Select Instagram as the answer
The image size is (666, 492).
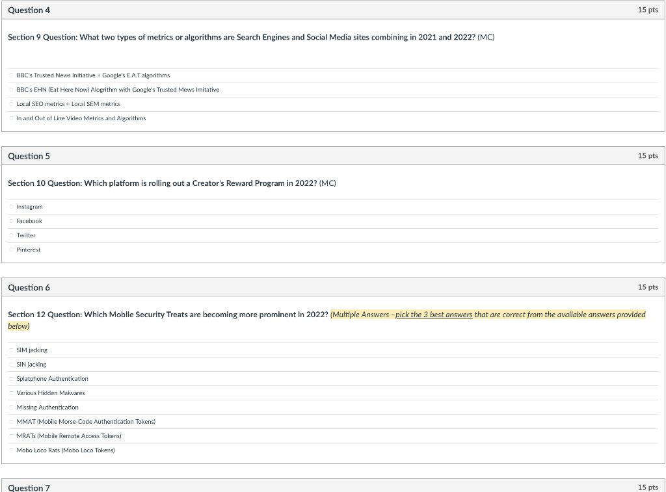point(12,207)
